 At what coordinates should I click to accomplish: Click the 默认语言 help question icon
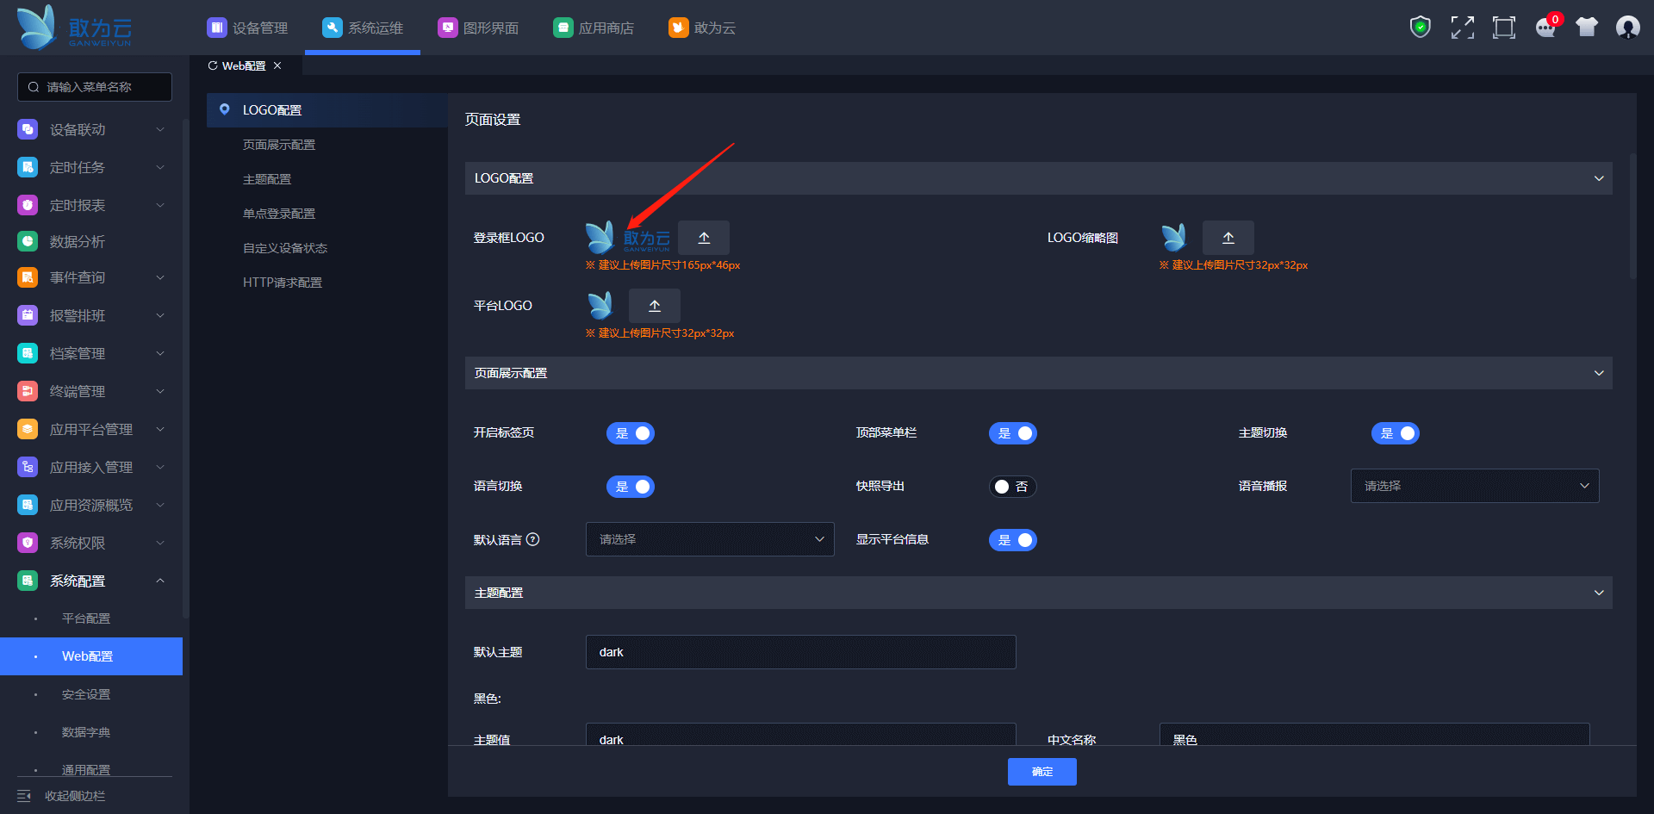(533, 539)
